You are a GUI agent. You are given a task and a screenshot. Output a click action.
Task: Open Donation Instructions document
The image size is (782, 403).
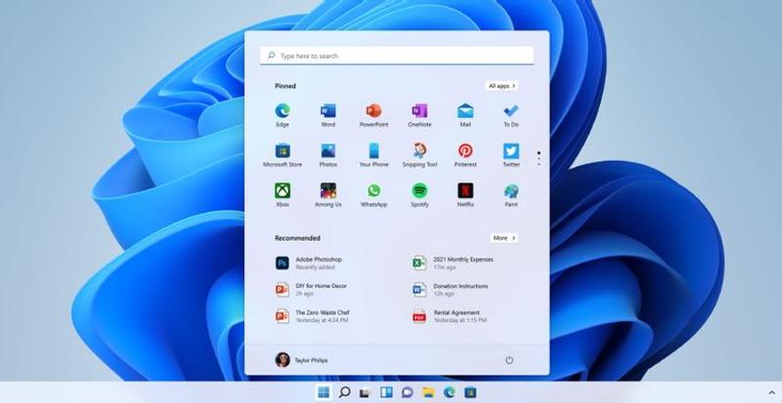coord(451,290)
